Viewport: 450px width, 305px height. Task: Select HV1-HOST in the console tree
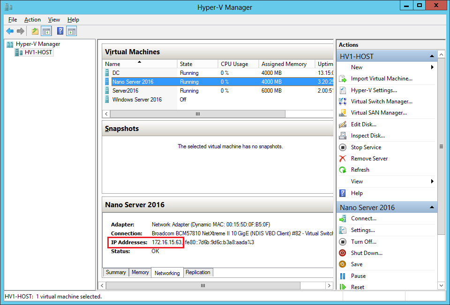pos(38,52)
